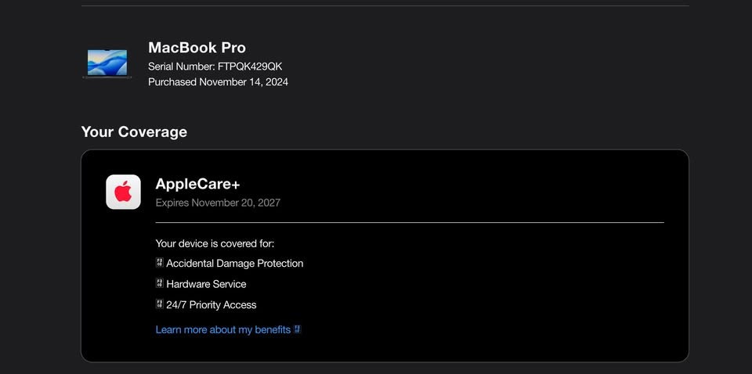Image resolution: width=752 pixels, height=374 pixels.
Task: Click the icon beside 24/7 Priority Access
Action: click(x=160, y=304)
